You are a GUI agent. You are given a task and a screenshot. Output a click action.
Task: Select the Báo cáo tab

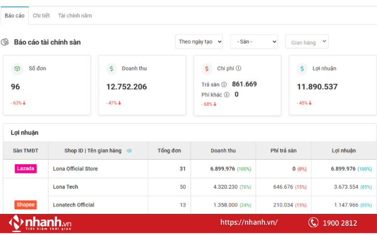point(15,16)
